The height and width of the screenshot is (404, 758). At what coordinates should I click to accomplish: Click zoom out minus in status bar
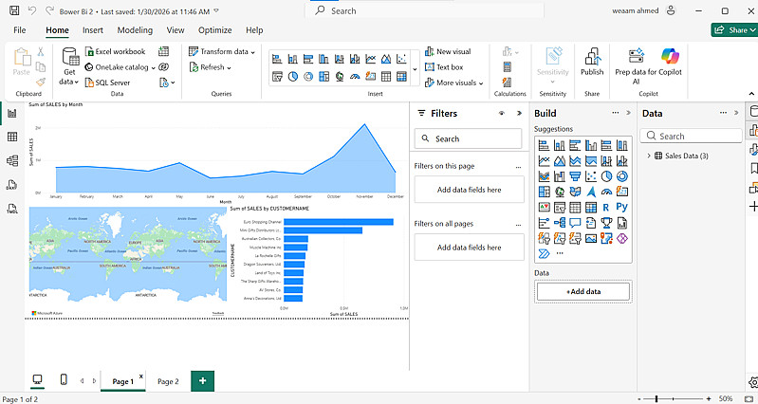coord(640,398)
